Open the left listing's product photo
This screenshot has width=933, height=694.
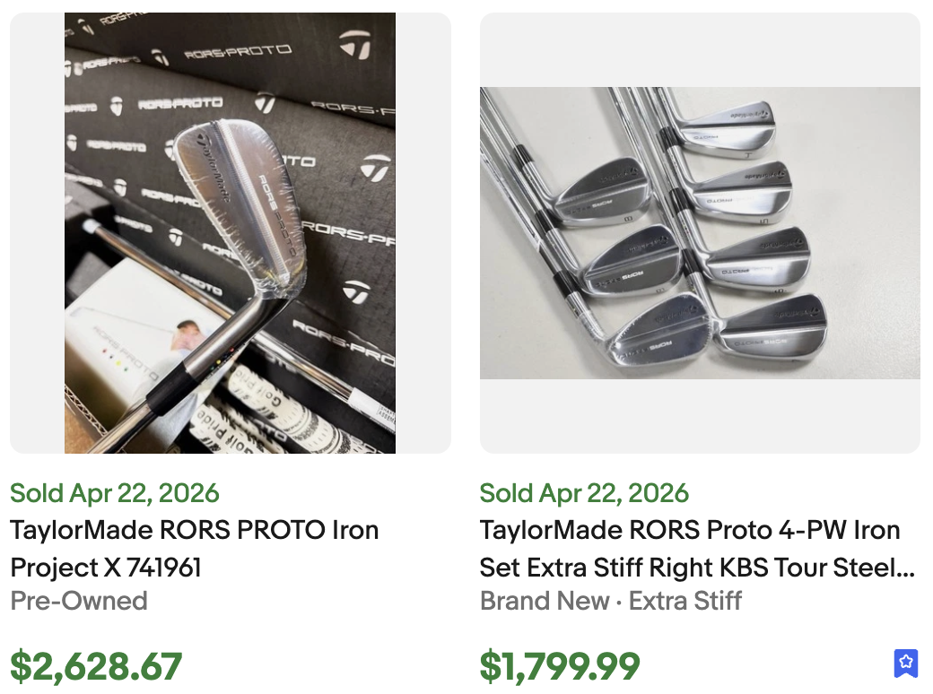tap(230, 231)
